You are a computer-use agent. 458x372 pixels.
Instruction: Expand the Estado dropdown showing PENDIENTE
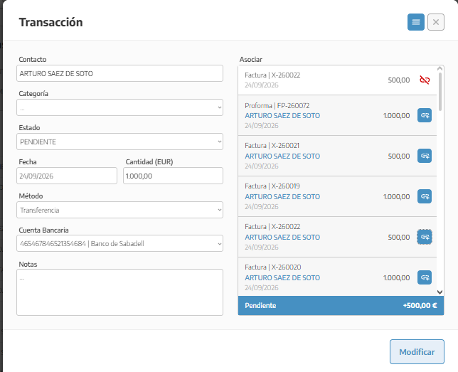pos(119,142)
